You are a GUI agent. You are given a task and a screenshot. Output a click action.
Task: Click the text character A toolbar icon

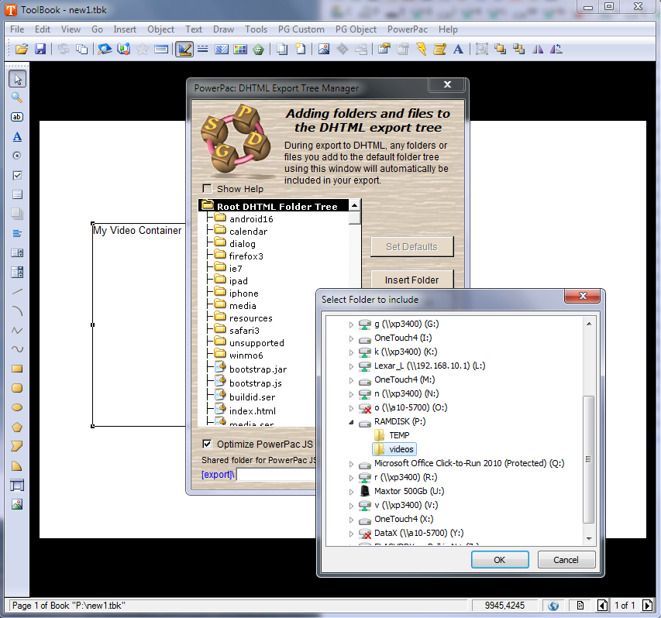pos(458,50)
